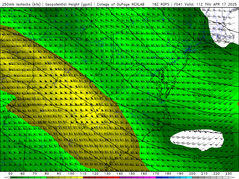This screenshot has height=179, width=239.
Task: Click the bright yellow swatch just left of 110
Action: point(80,178)
